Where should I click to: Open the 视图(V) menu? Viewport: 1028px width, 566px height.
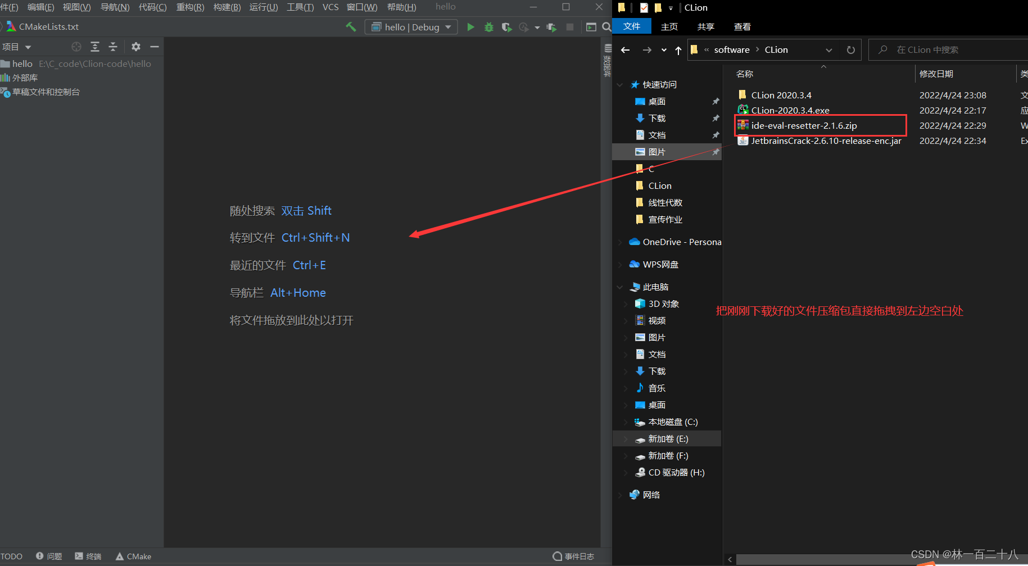coord(76,7)
